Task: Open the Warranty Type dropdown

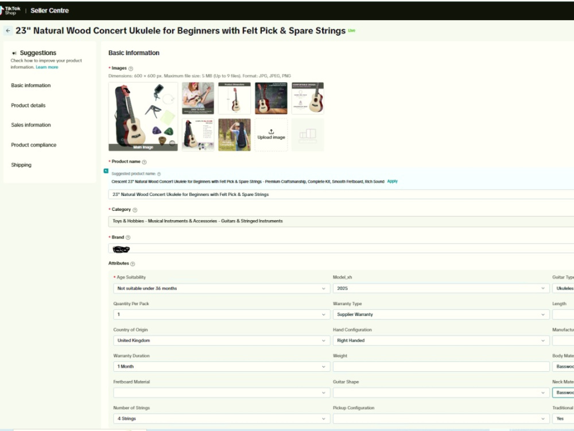Action: tap(441, 314)
